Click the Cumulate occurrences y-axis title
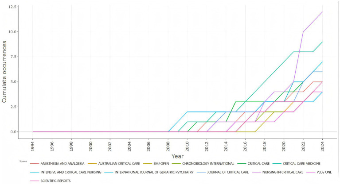Screen dimensions: 340x185 4,72
